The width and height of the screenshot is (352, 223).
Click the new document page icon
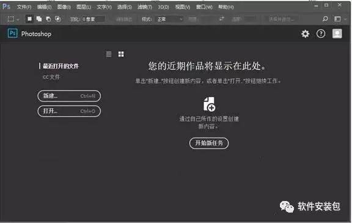click(x=209, y=104)
